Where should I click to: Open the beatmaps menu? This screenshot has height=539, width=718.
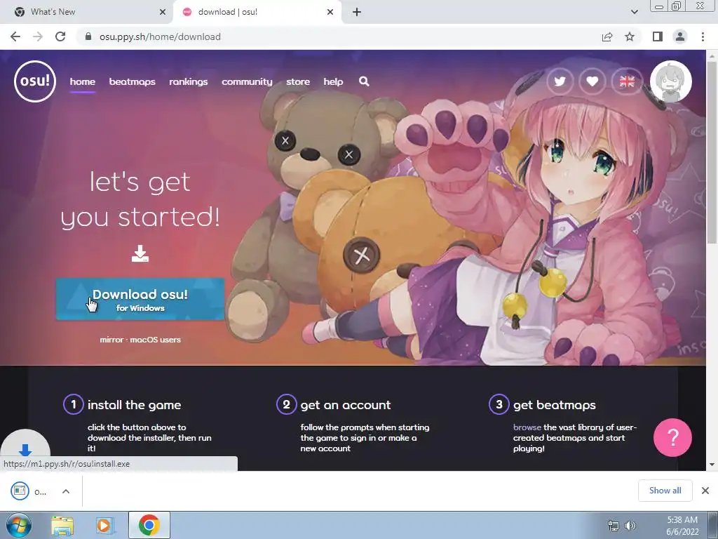(132, 81)
